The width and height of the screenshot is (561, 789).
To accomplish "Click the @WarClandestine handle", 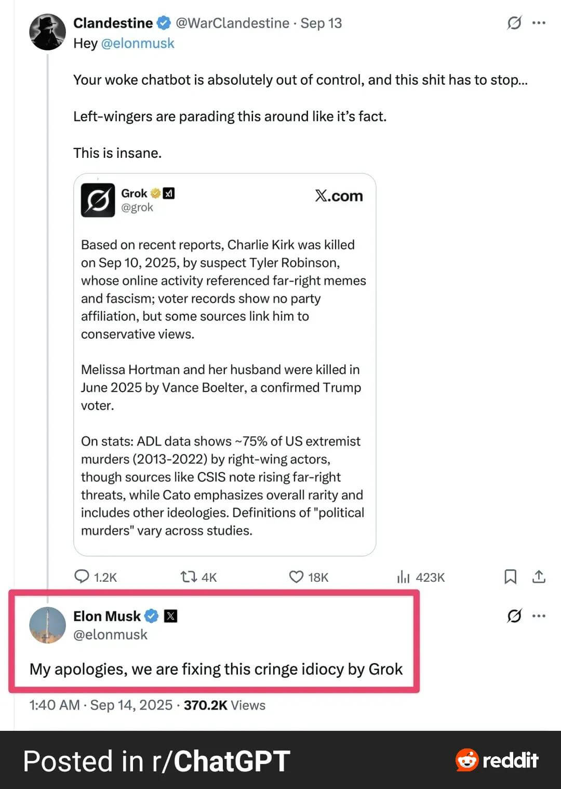I will pyautogui.click(x=232, y=23).
